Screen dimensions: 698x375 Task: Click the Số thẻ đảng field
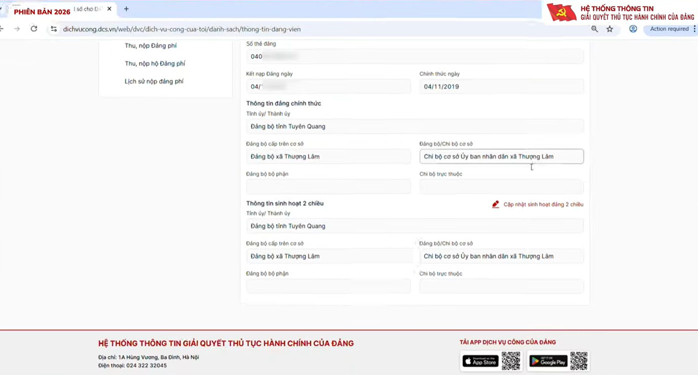tap(414, 56)
